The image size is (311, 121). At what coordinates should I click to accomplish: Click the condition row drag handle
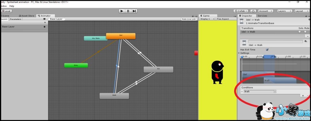[x=242, y=91]
